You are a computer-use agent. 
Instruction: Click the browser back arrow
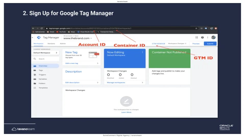pyautogui.click(x=33, y=28)
